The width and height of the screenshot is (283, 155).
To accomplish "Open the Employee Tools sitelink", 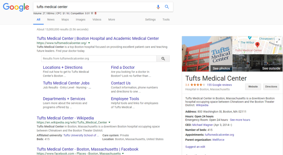I will coord(125,99).
